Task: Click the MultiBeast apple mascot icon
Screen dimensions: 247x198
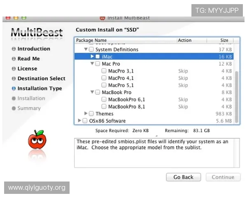Action: click(36, 140)
